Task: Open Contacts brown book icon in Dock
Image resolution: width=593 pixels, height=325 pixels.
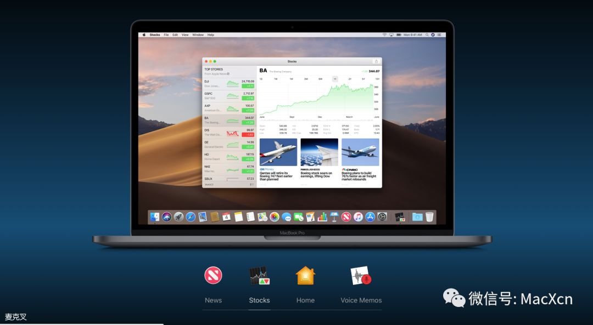Action: click(x=215, y=216)
